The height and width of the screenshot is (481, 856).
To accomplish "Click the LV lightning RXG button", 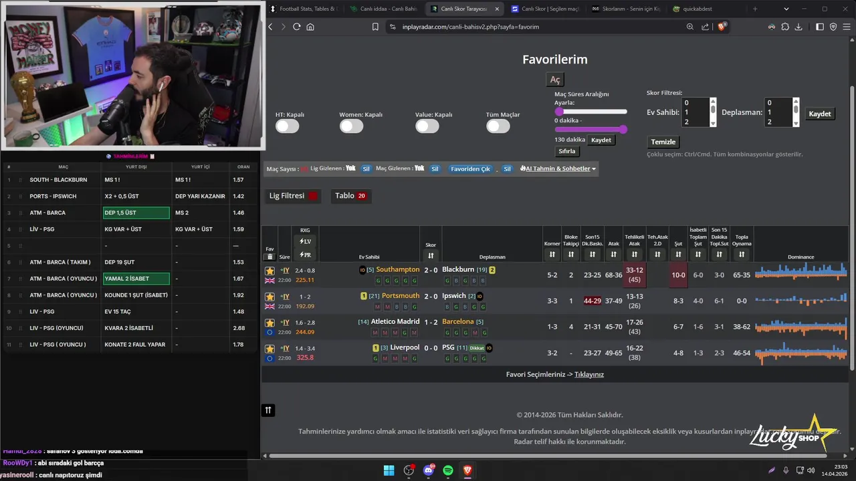I will (305, 241).
